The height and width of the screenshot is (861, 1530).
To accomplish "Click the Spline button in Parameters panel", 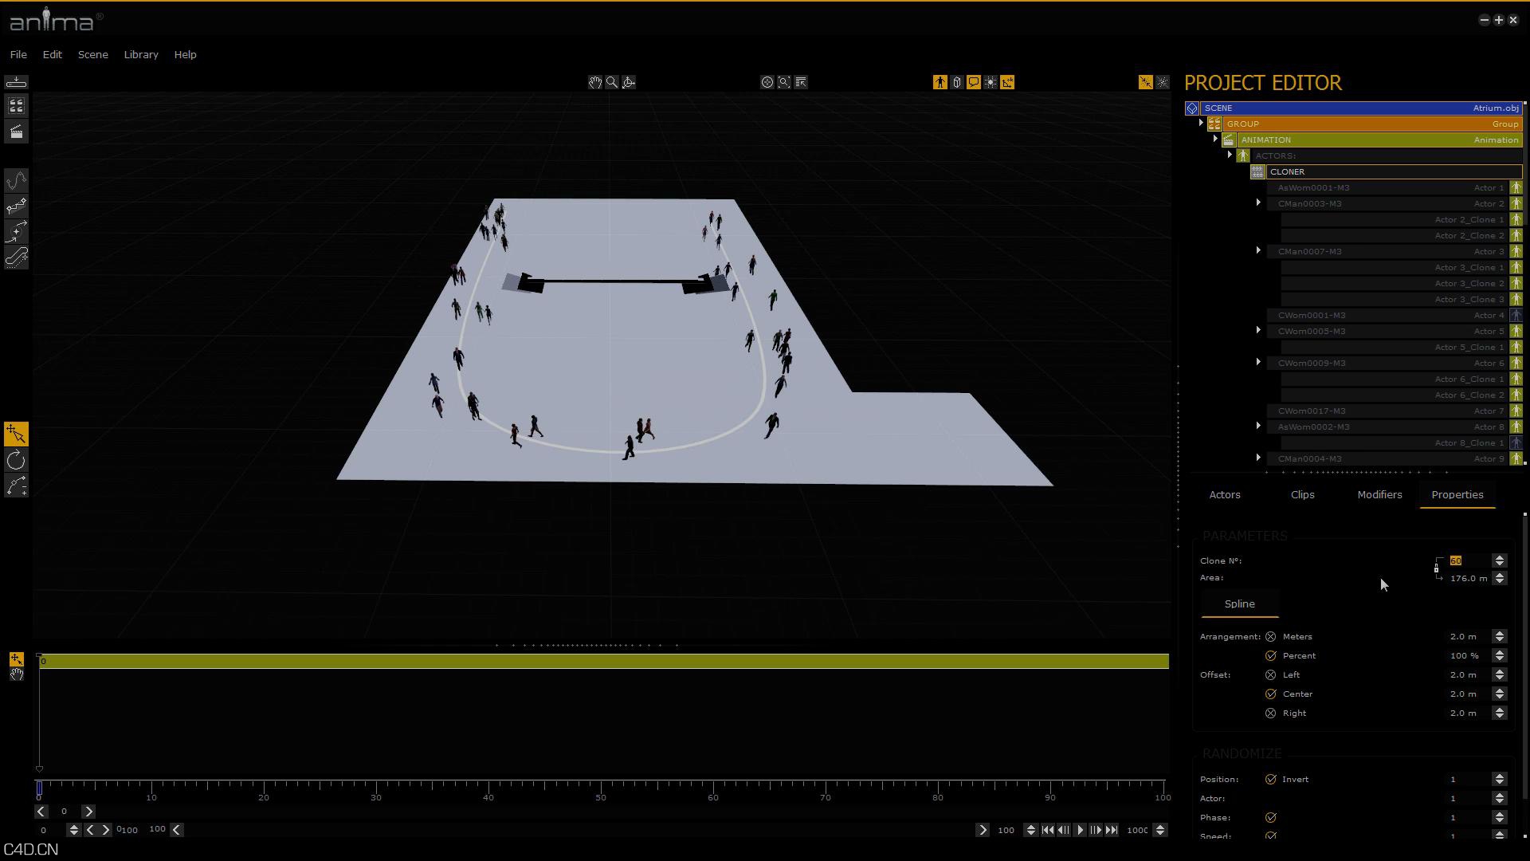I will point(1239,603).
